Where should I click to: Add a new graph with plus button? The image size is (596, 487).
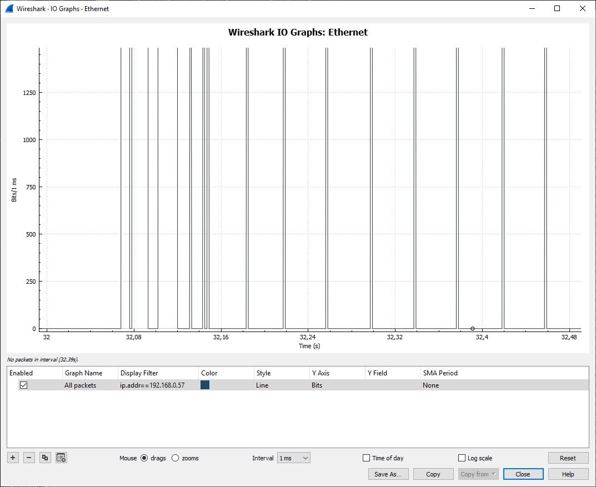pos(13,458)
